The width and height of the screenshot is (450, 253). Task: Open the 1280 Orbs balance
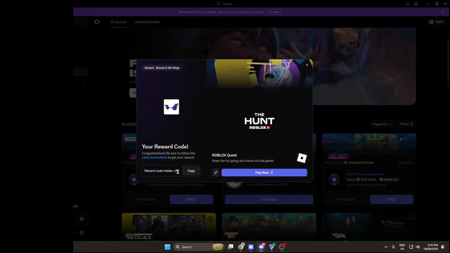tap(436, 22)
